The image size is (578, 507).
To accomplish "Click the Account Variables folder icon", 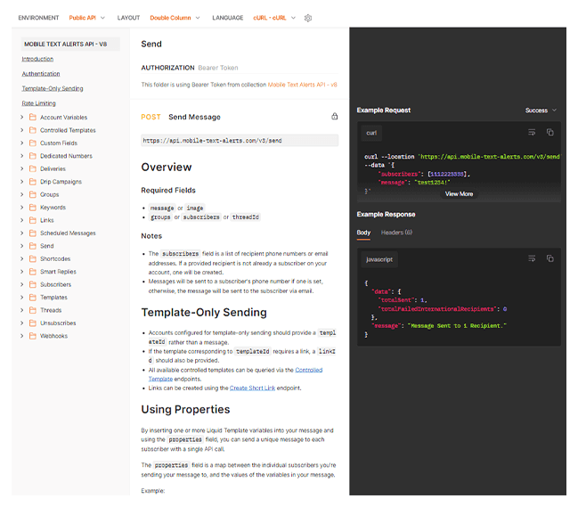I will coord(33,118).
